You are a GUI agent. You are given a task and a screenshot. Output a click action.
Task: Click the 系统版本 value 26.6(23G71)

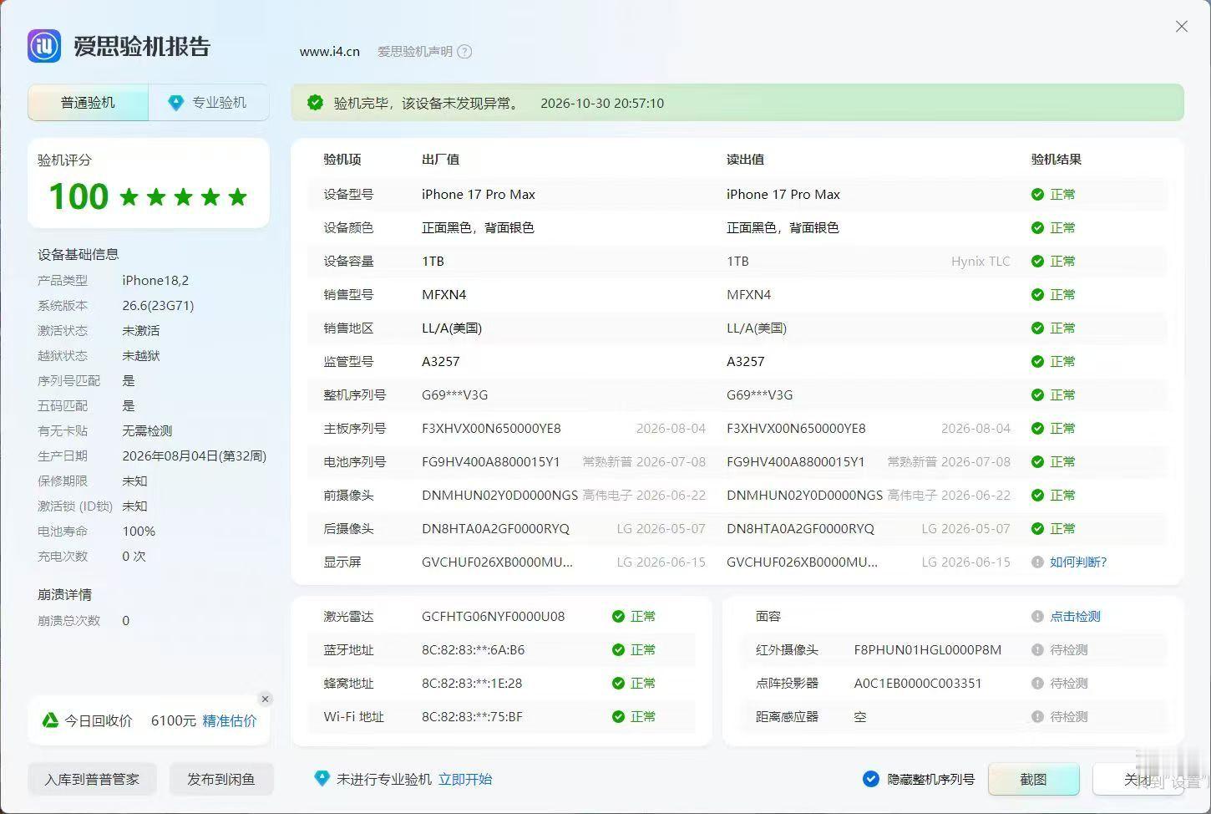158,306
